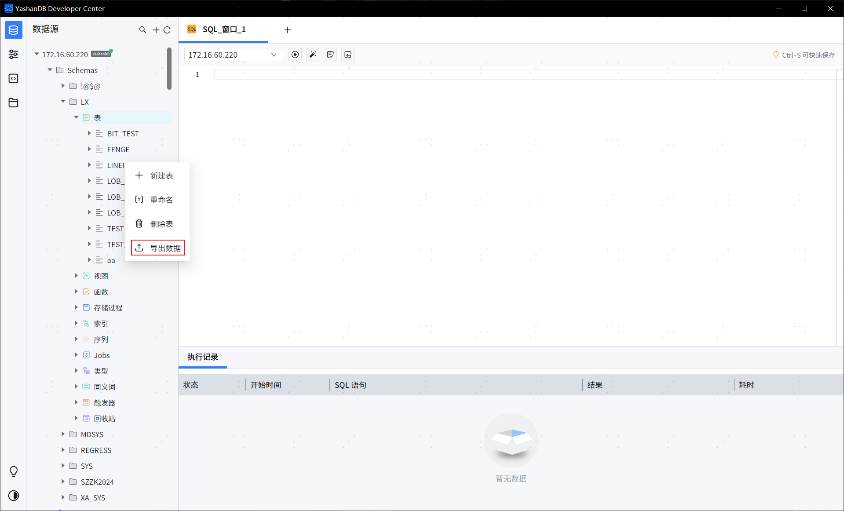Click the data source tree scrollbar

click(x=169, y=69)
